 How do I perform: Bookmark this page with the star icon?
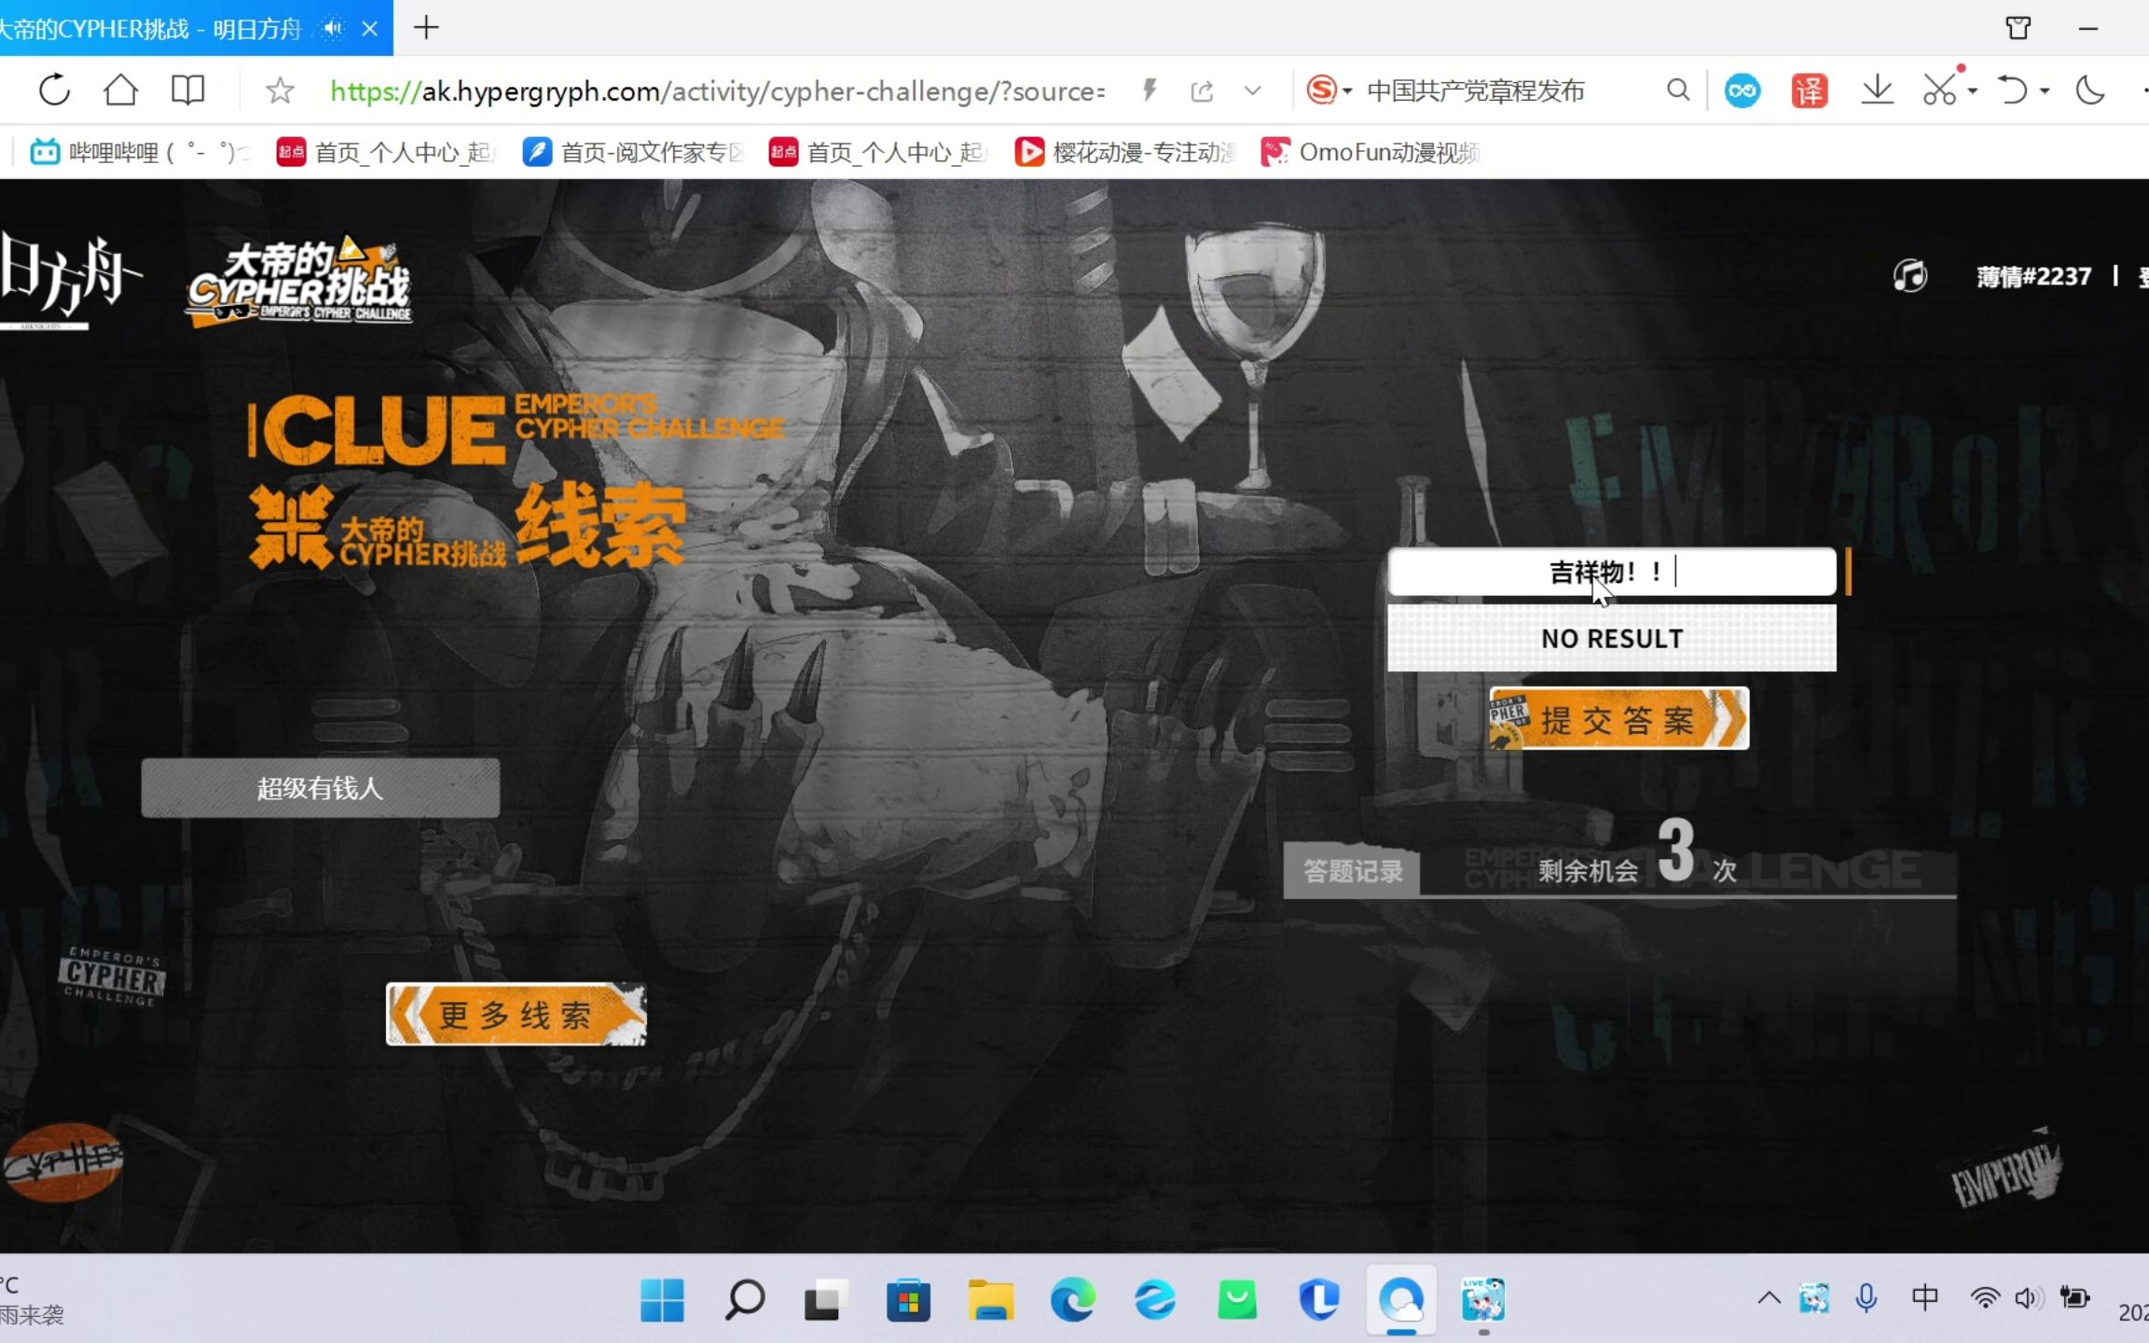(280, 90)
